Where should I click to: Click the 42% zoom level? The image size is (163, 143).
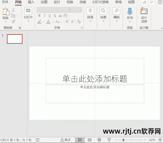(x=152, y=140)
